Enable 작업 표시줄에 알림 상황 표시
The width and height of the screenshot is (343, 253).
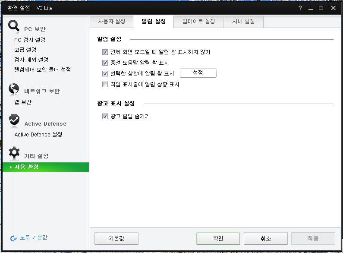pos(105,84)
